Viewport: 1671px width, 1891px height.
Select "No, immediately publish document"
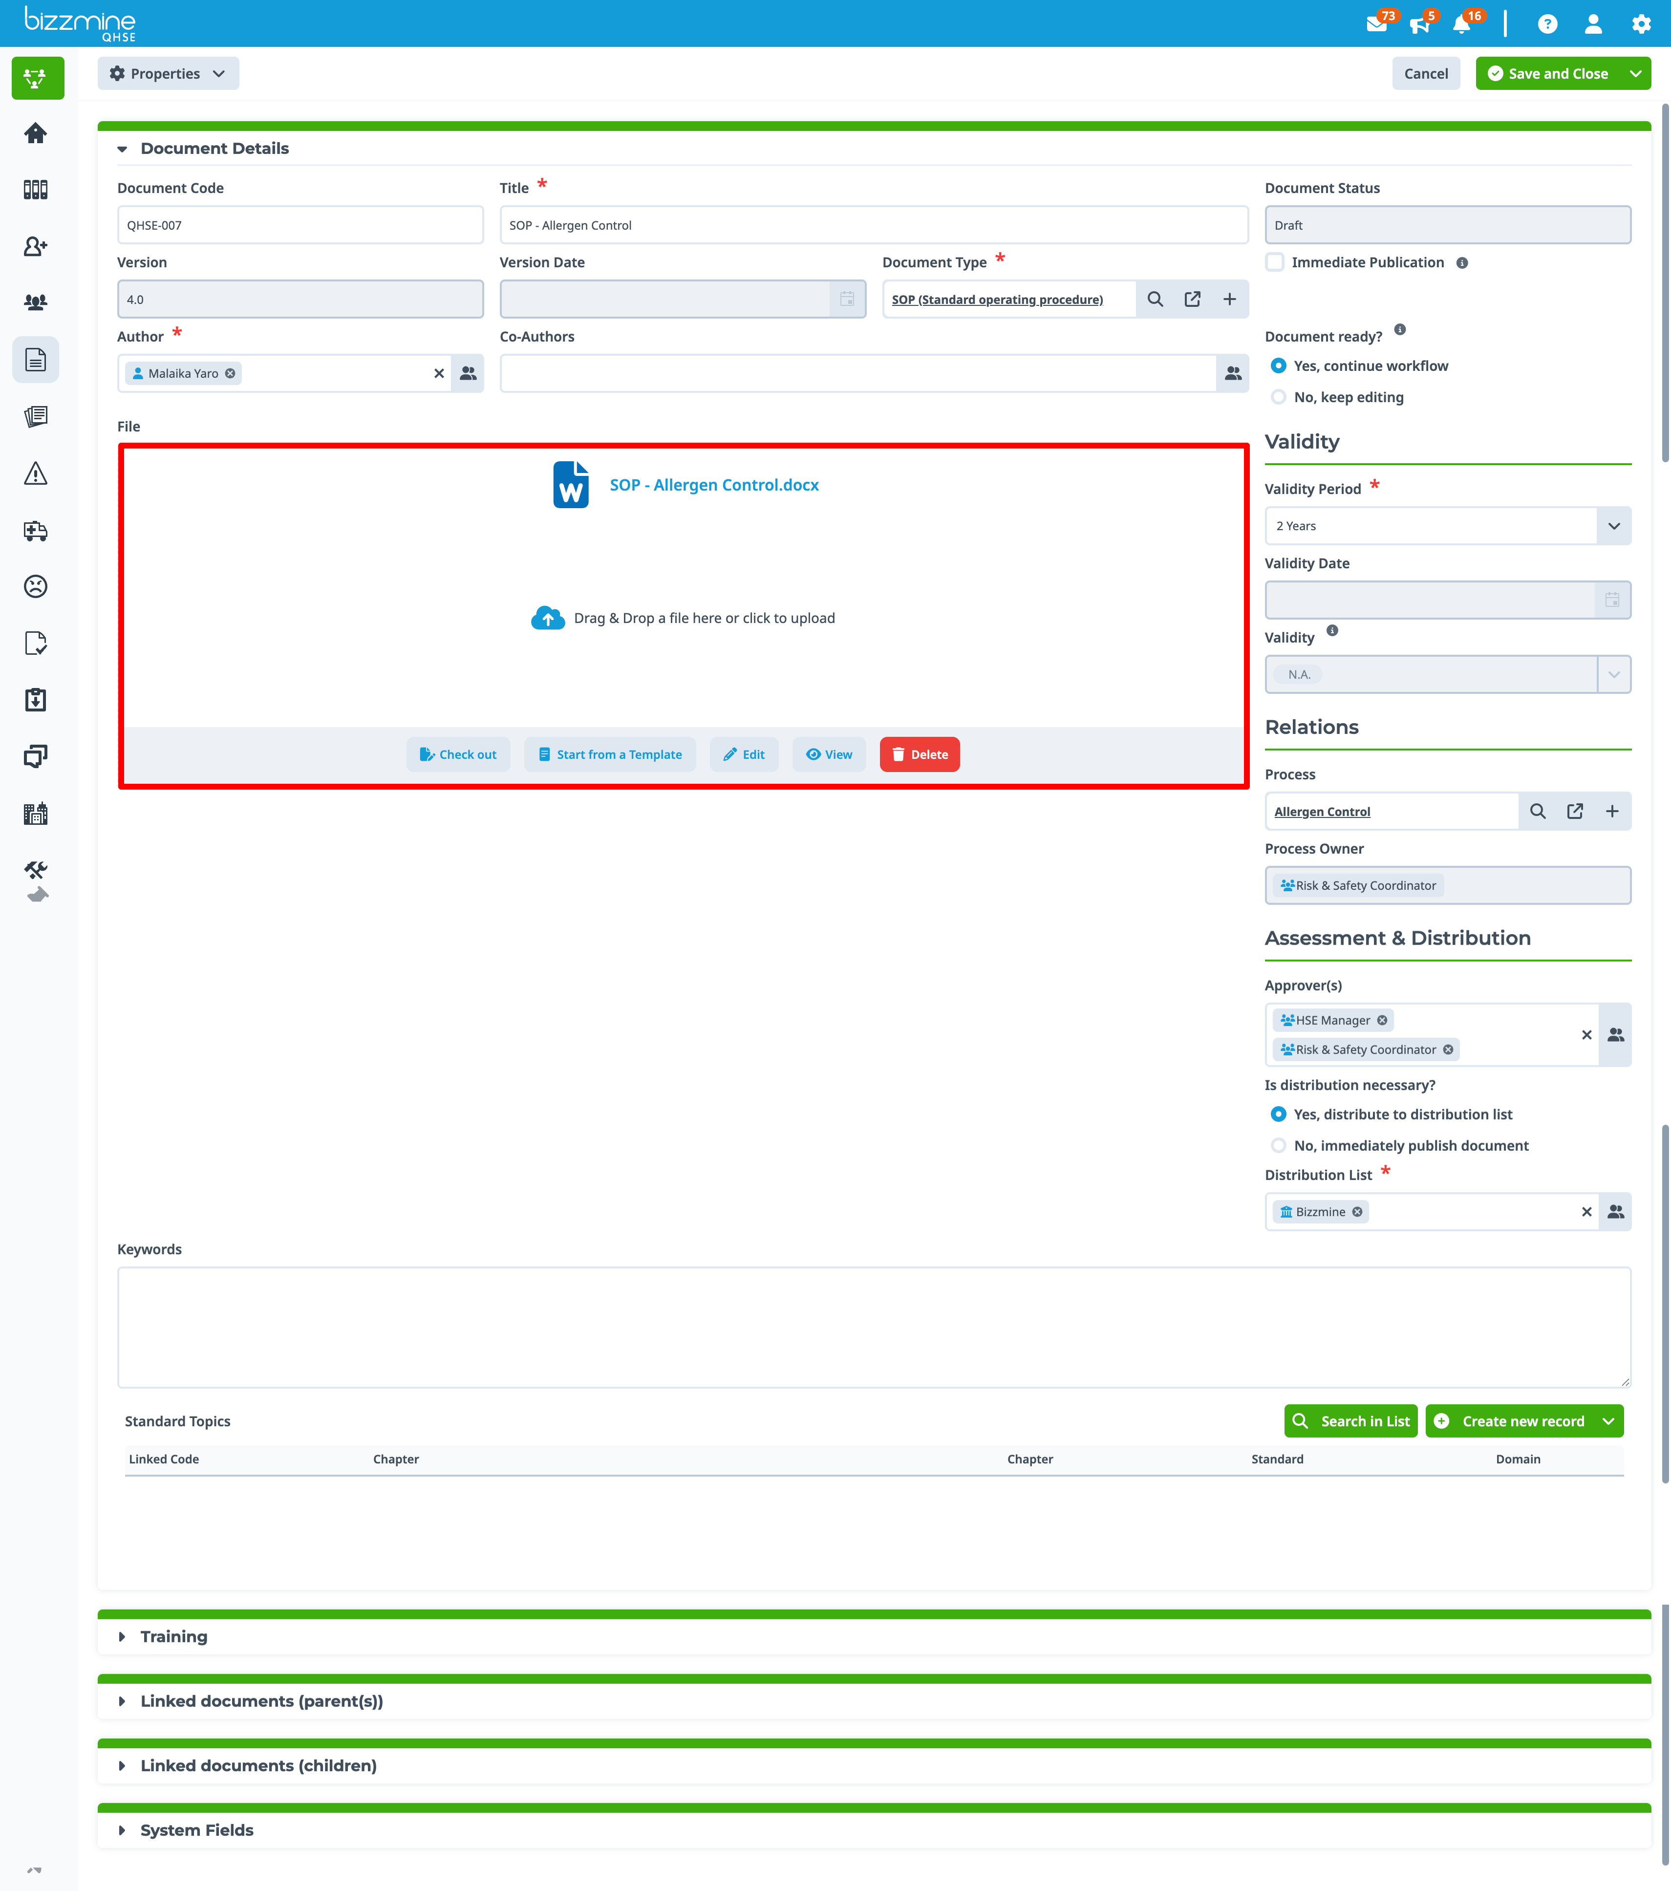[1279, 1145]
